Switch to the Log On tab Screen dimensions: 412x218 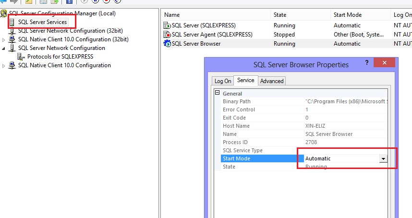pos(223,81)
